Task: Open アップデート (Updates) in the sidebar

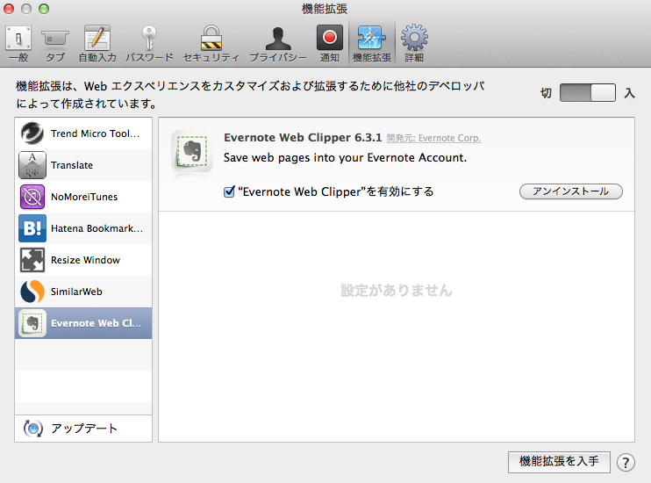Action: (83, 429)
